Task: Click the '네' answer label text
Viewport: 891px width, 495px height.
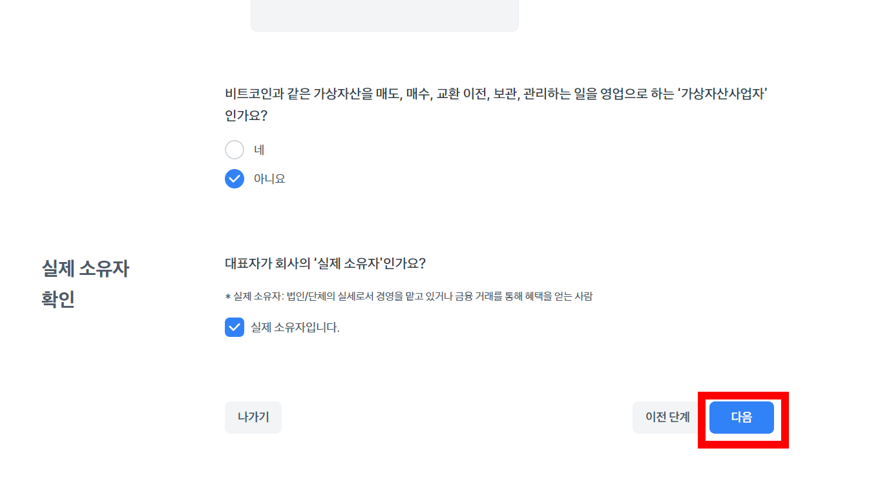Action: [259, 150]
